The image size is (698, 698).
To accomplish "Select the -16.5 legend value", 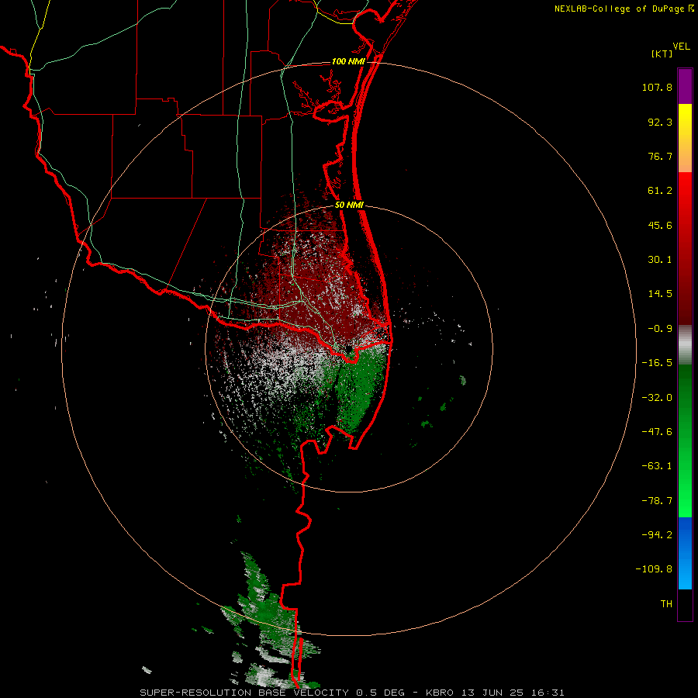I will tap(657, 363).
